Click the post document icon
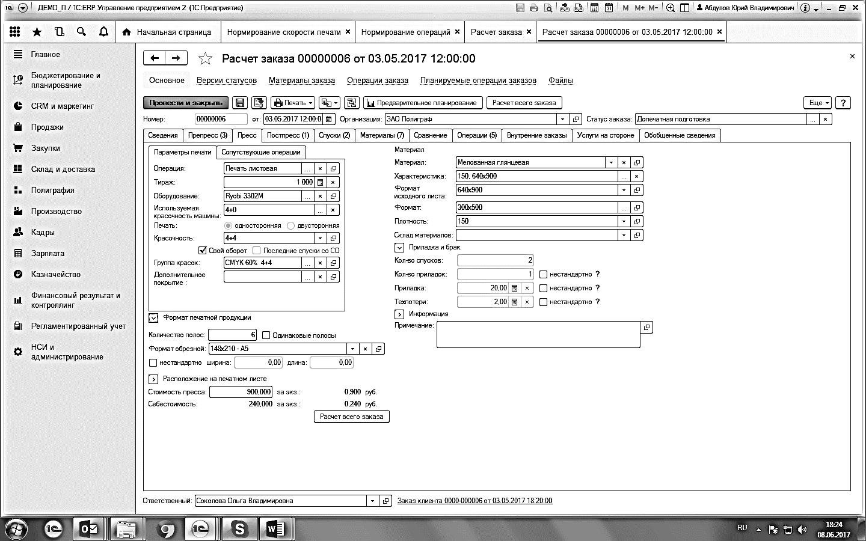Screen dimensions: 866x541 coord(259,103)
